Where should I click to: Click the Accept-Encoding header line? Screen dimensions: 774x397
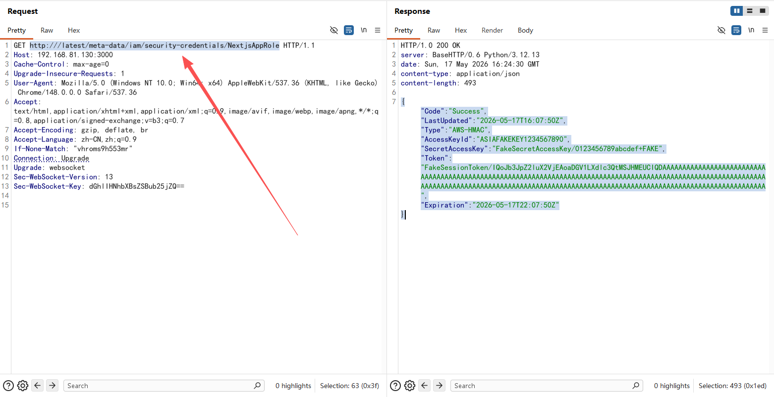point(81,130)
